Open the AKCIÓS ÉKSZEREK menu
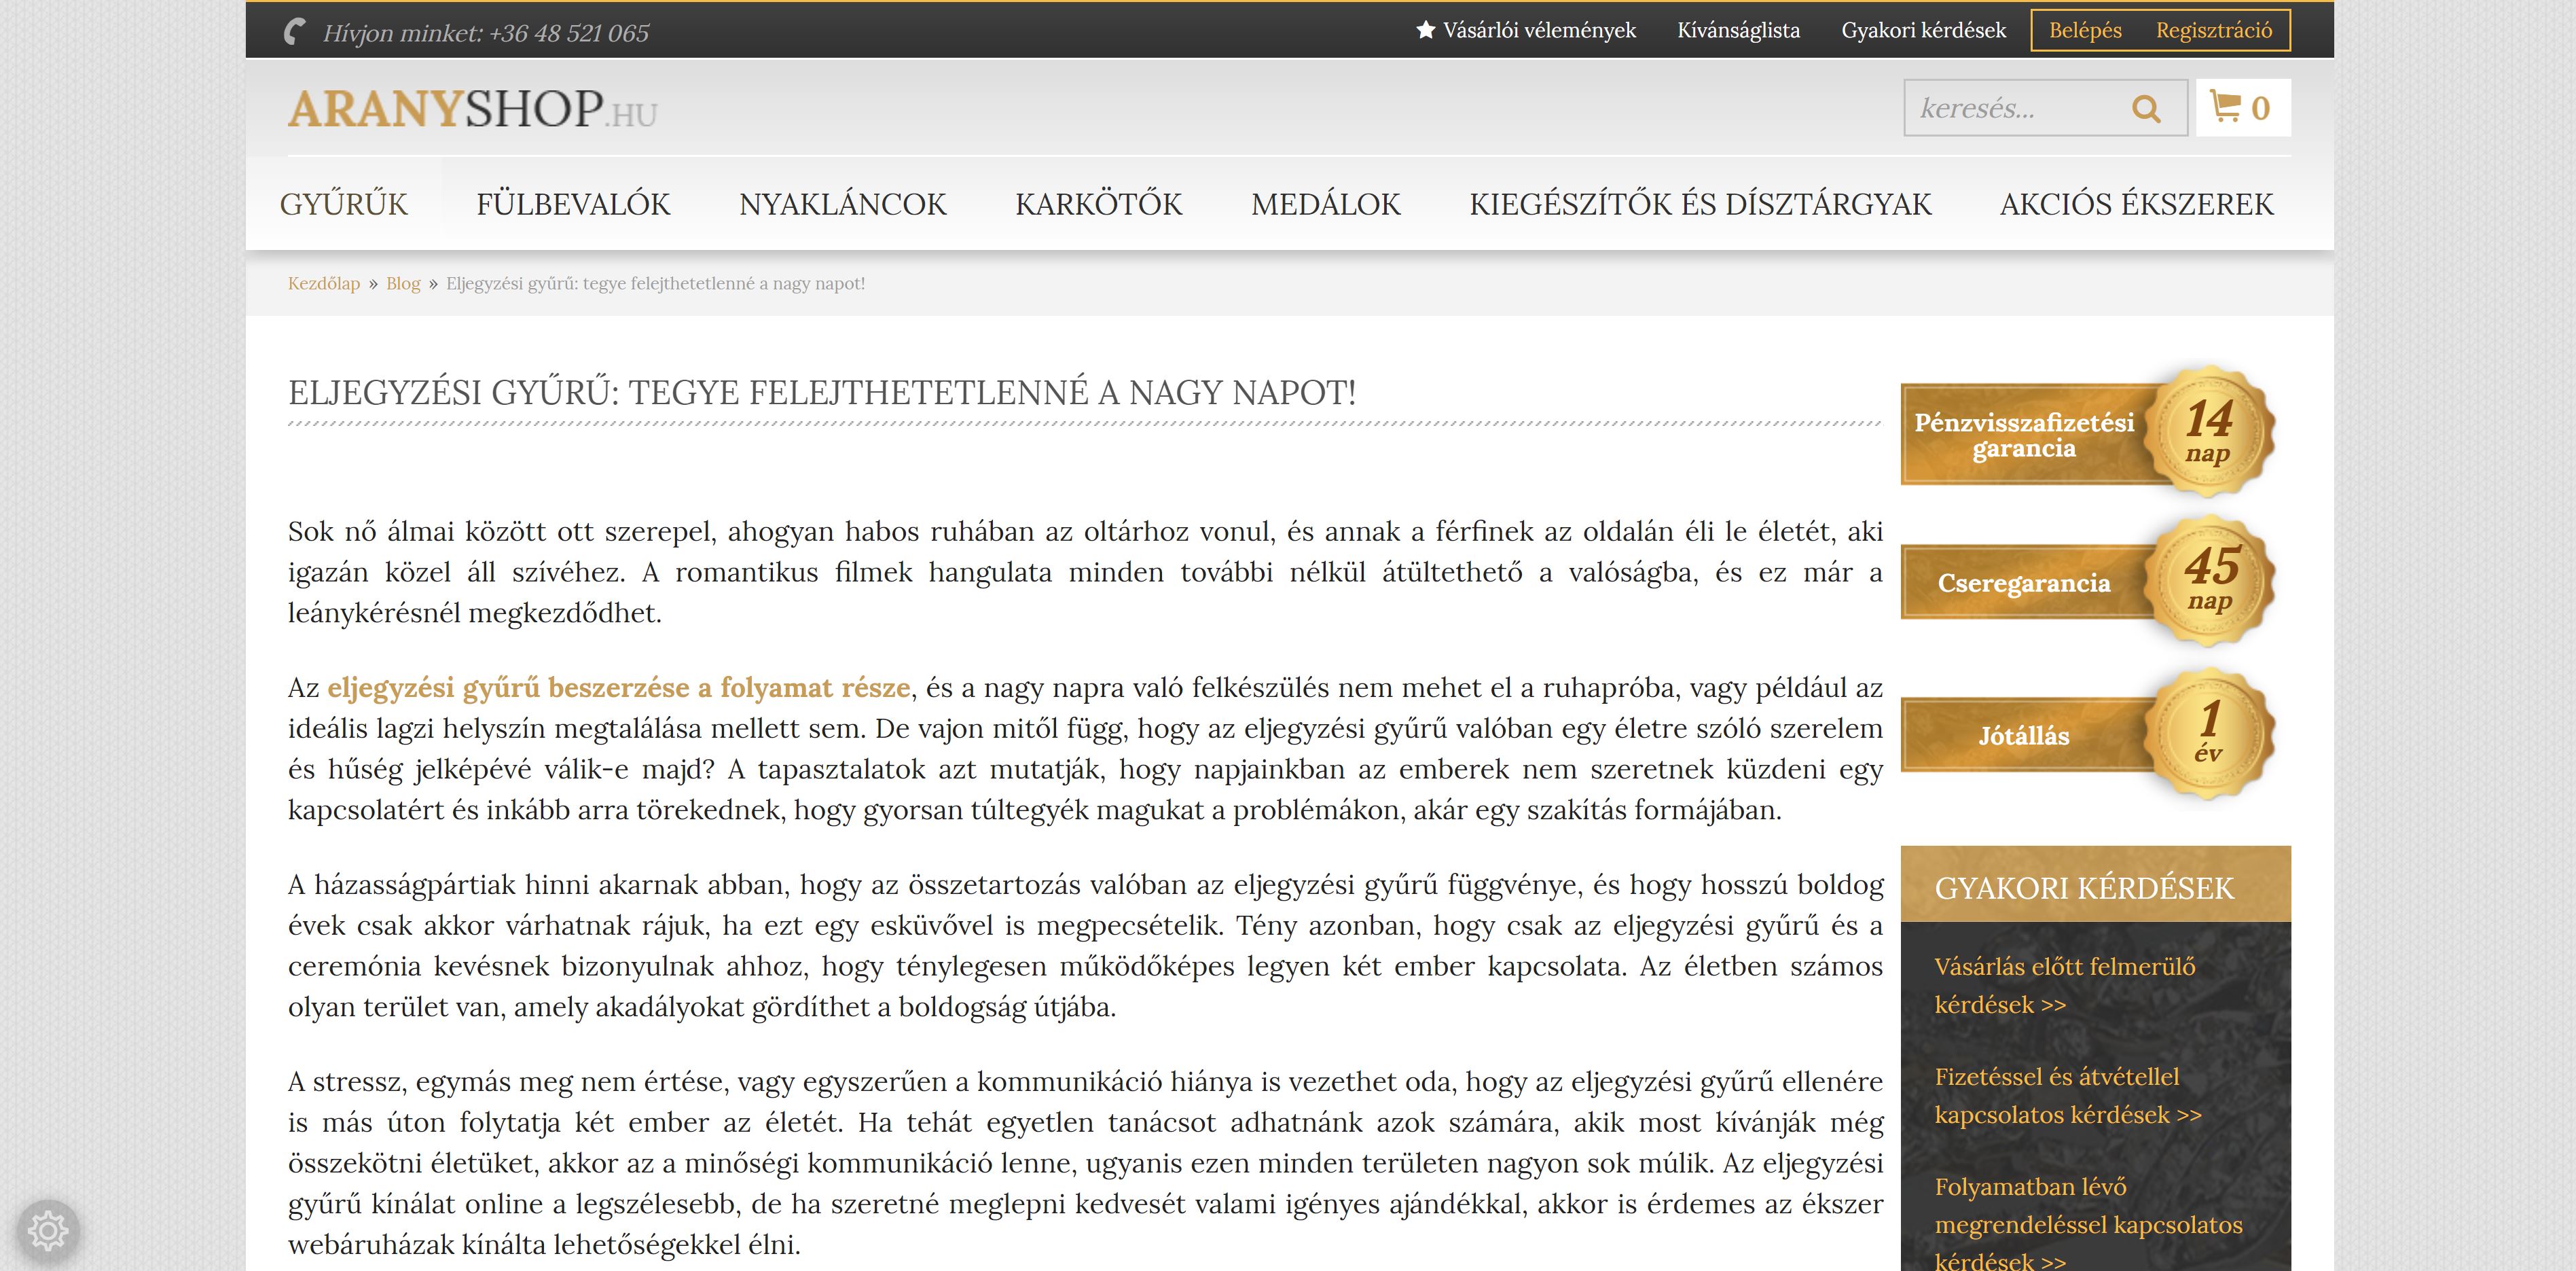The width and height of the screenshot is (2576, 1271). coord(2136,204)
